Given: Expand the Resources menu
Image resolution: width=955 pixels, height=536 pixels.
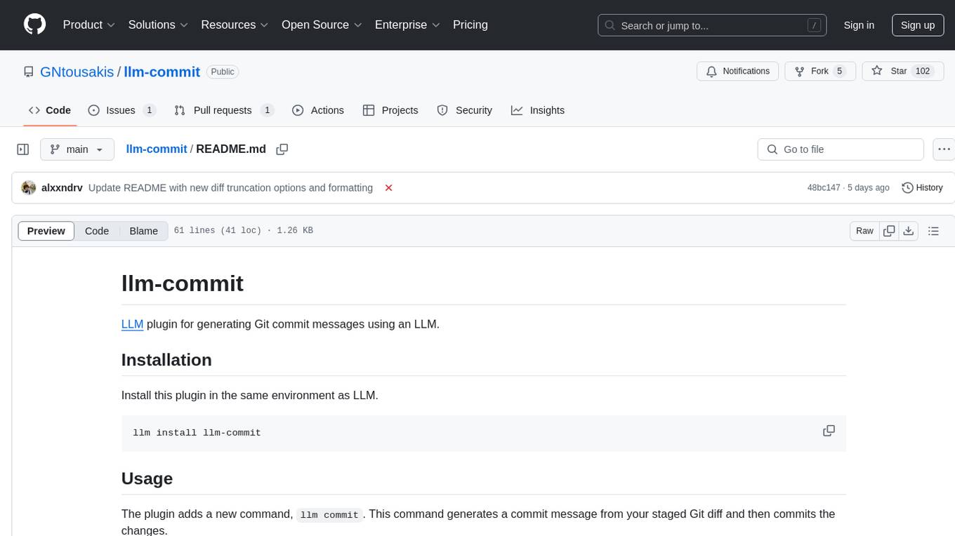Looking at the screenshot, I should coord(235,25).
